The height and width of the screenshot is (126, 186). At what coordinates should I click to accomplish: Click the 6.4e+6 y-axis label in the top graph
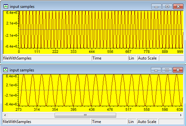pyautogui.click(x=12, y=13)
